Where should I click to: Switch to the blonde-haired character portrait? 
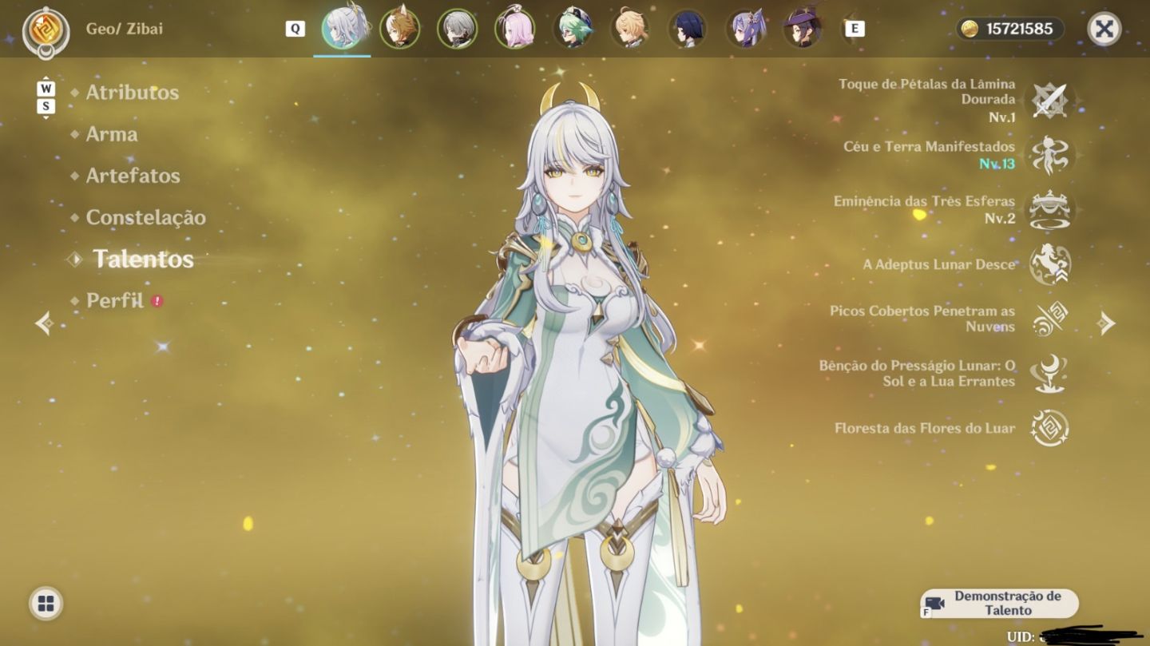click(630, 29)
